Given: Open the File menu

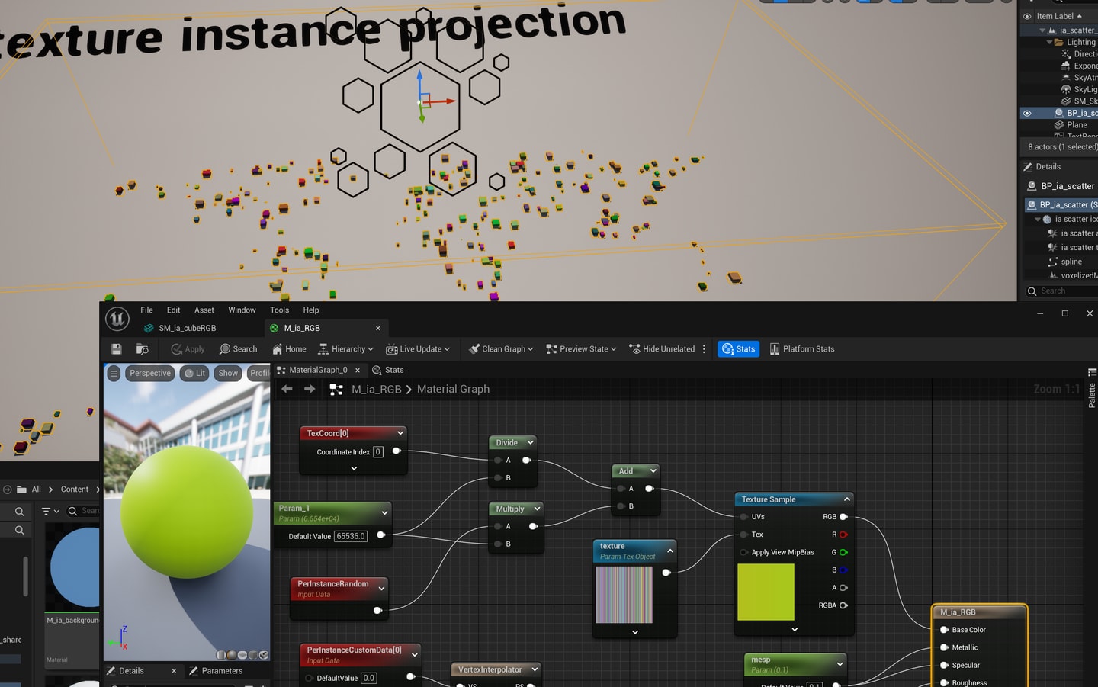Looking at the screenshot, I should pos(146,310).
